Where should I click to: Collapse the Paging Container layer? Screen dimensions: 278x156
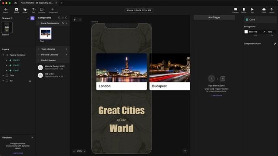[x=3, y=55]
